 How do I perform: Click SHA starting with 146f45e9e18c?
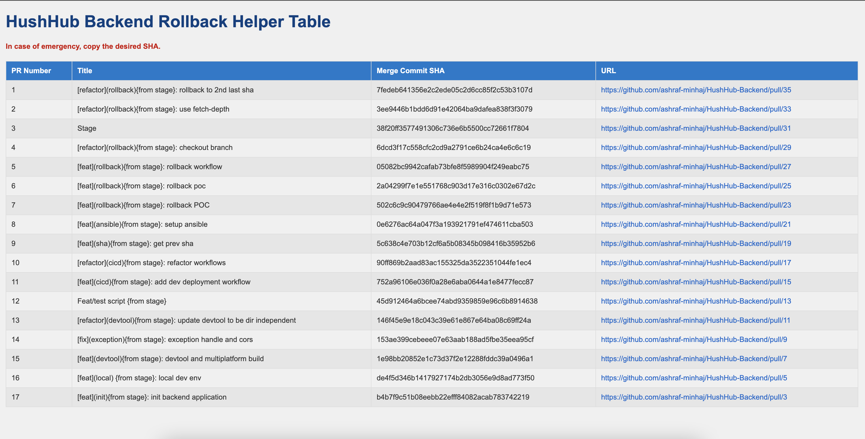(x=454, y=320)
